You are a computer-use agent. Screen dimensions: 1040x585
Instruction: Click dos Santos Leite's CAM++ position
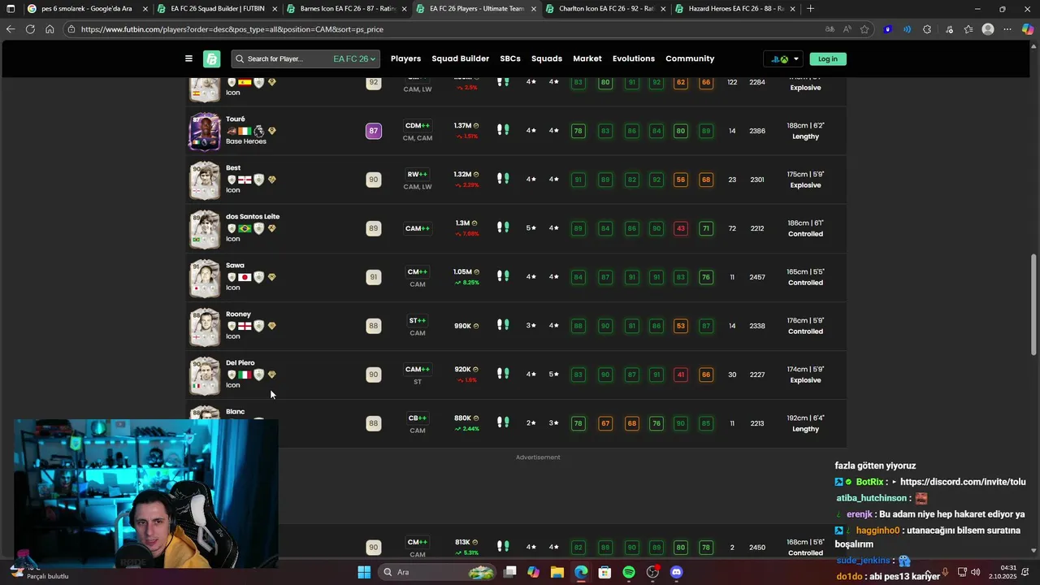click(x=418, y=228)
